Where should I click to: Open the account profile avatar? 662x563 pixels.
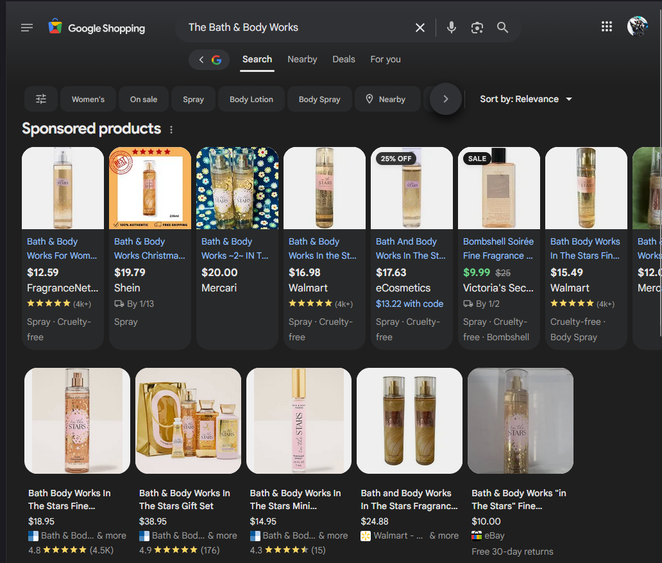[637, 26]
